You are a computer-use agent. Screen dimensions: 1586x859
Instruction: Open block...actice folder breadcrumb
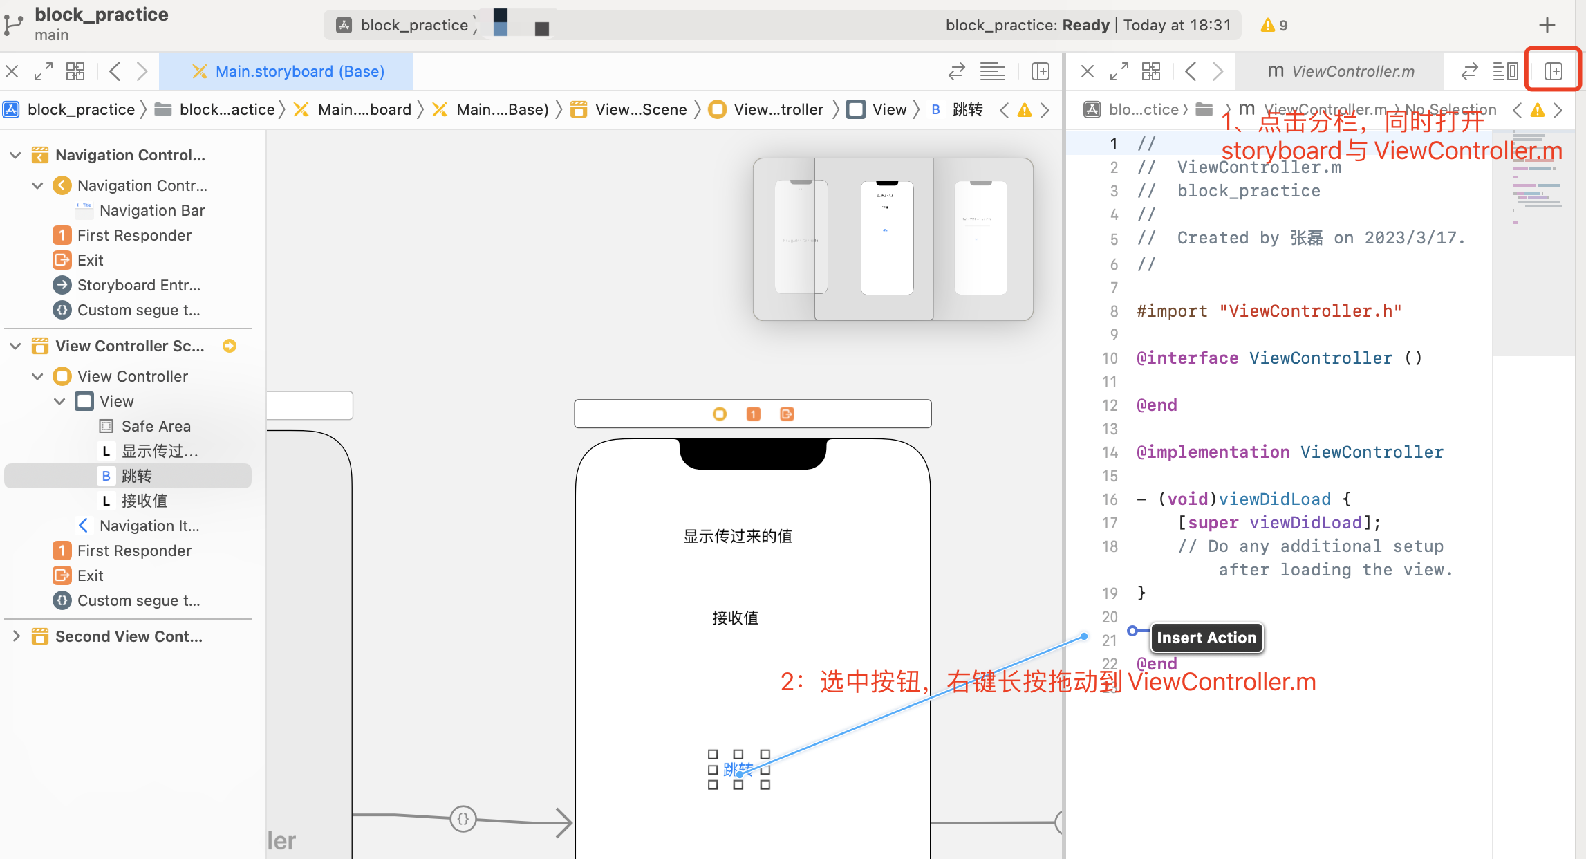tap(215, 109)
